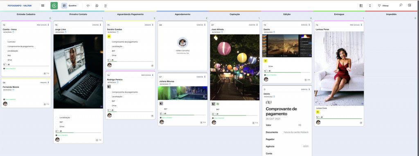Open the EVENTOS label on Juliana Moures card
This screenshot has height=156, width=419.
(200, 77)
